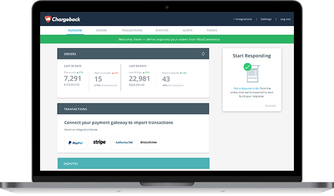The height and width of the screenshot is (196, 334).
Task: Connect the Braintree gateway
Action: pos(148,142)
